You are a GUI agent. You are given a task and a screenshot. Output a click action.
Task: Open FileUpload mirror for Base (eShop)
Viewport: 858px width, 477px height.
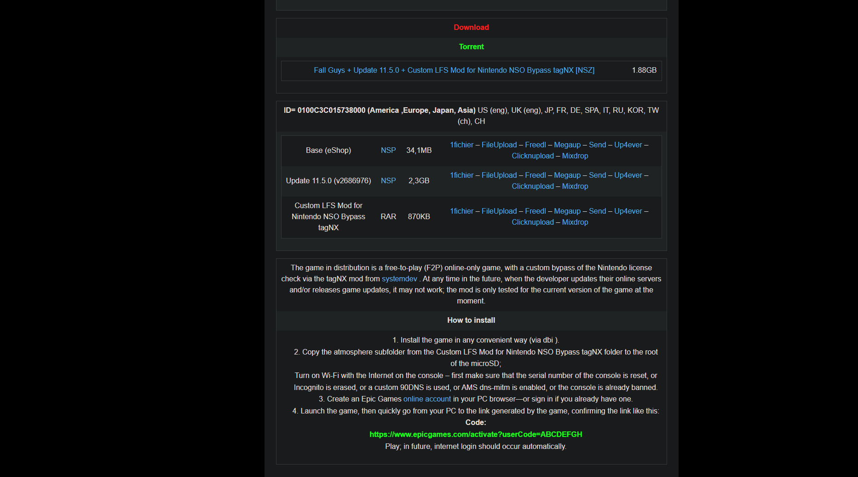(x=499, y=145)
